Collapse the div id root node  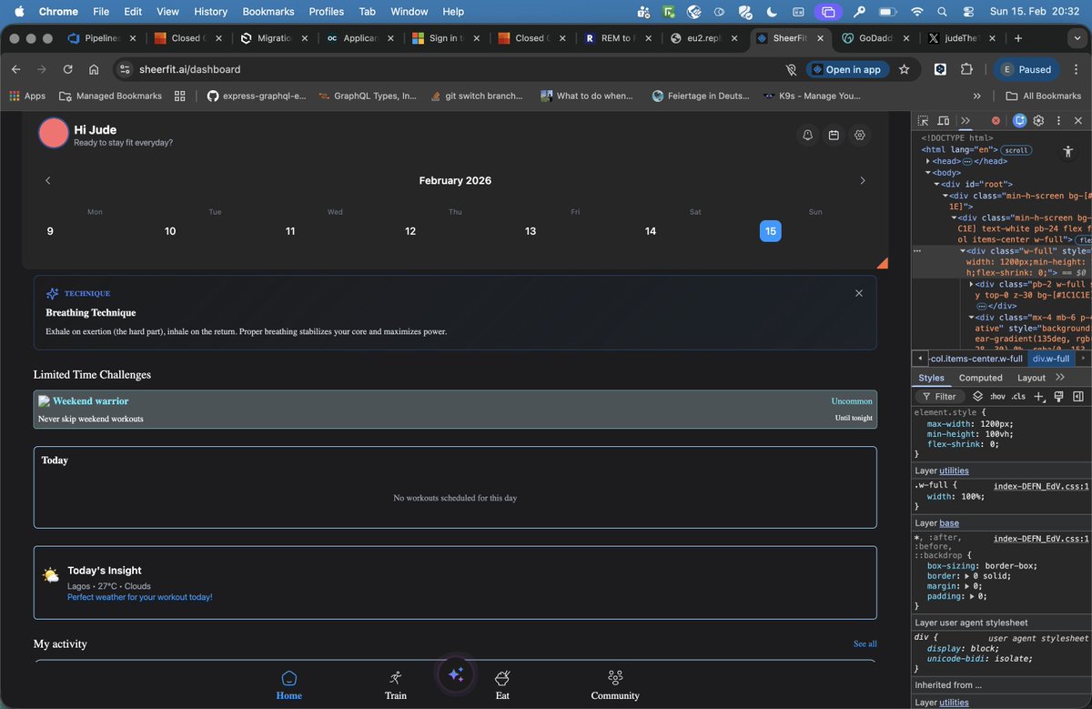(x=937, y=184)
